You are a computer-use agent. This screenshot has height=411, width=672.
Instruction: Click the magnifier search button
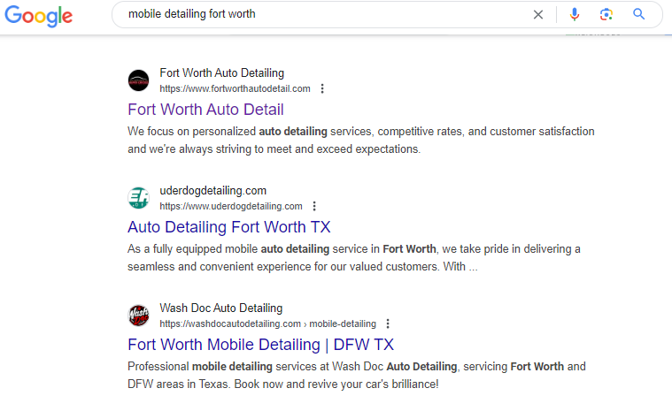pos(638,14)
